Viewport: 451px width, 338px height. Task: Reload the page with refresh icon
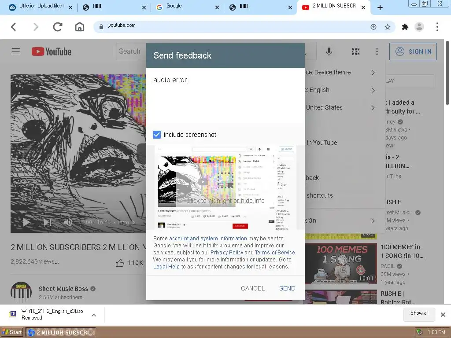coord(58,27)
